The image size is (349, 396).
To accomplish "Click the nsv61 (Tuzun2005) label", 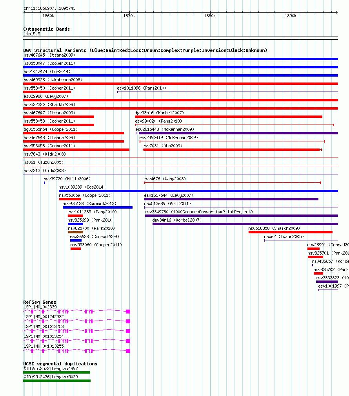I will click(44, 162).
